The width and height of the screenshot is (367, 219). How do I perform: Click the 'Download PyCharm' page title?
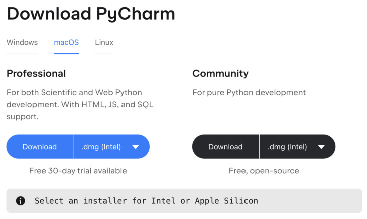(x=91, y=14)
